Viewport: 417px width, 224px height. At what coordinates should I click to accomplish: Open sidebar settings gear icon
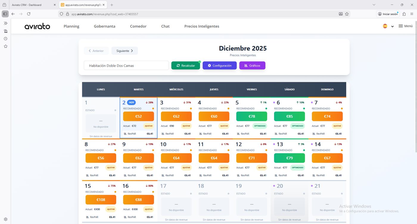coord(5,219)
